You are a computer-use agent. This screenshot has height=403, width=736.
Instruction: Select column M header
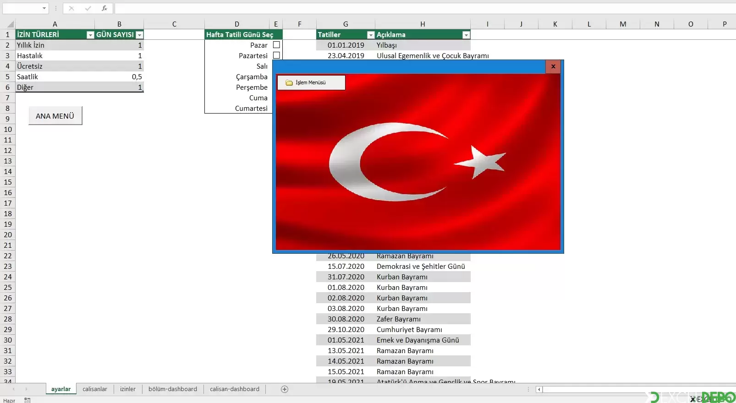click(x=623, y=24)
